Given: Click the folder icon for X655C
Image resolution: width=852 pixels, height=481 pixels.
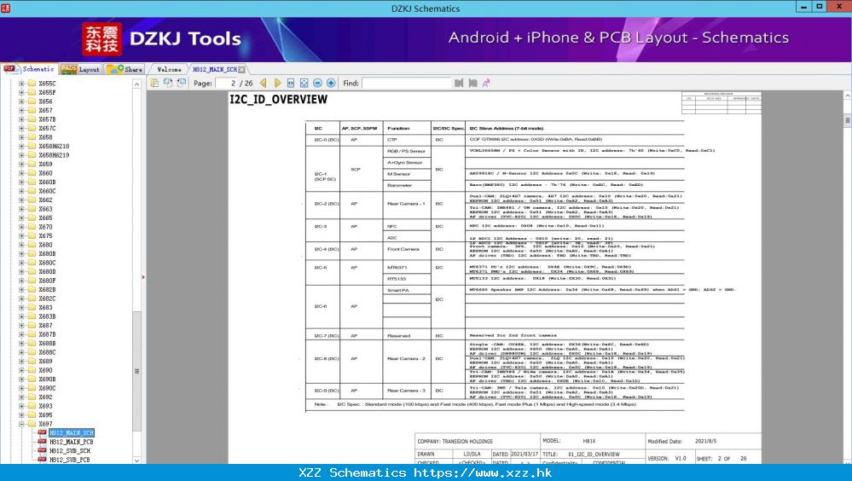Looking at the screenshot, I should point(32,84).
